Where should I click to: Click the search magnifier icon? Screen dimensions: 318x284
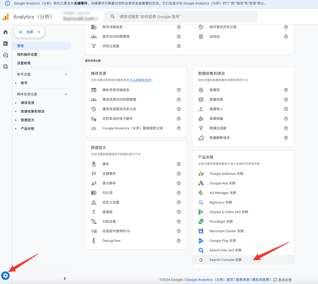(112, 17)
